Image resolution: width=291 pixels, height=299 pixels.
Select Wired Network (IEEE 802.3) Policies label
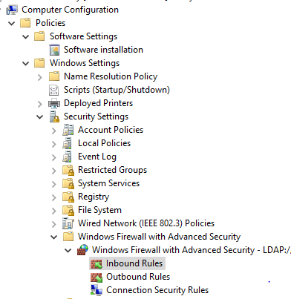146,223
